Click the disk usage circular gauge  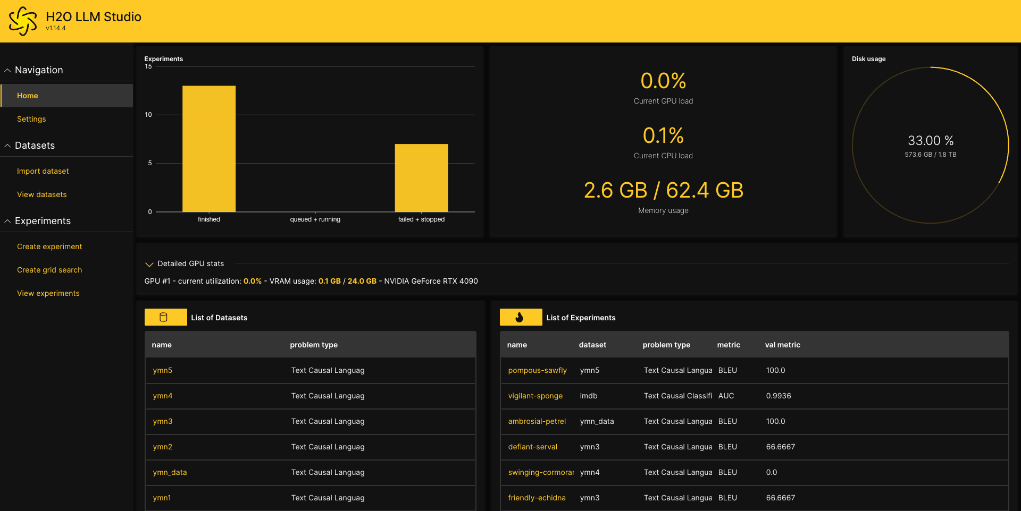click(931, 145)
